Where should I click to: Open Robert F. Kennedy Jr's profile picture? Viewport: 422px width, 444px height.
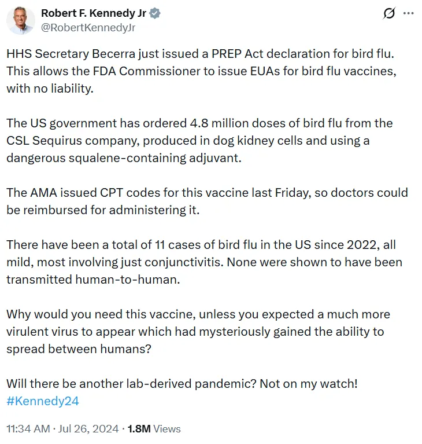tap(21, 20)
